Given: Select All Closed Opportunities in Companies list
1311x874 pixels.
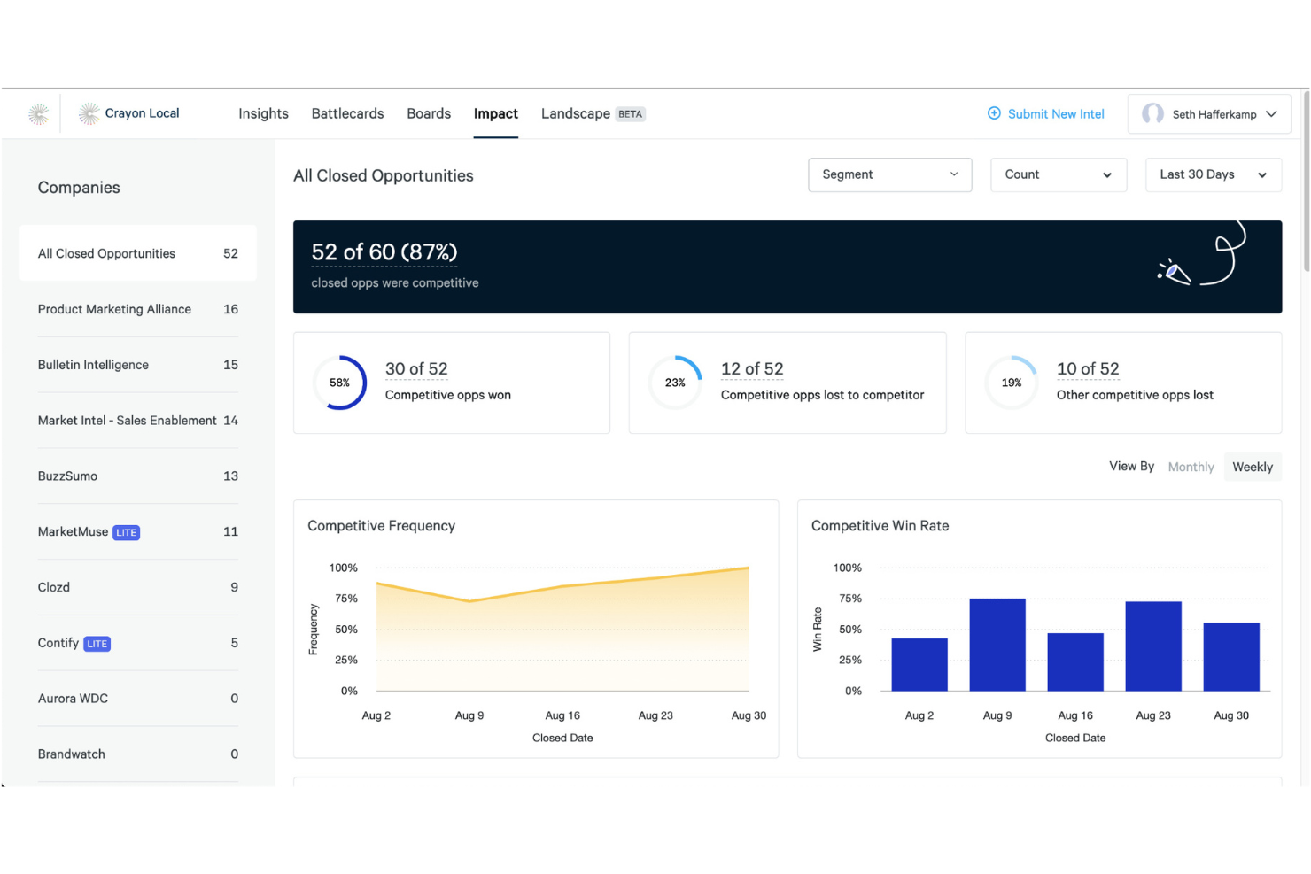Looking at the screenshot, I should pos(138,253).
